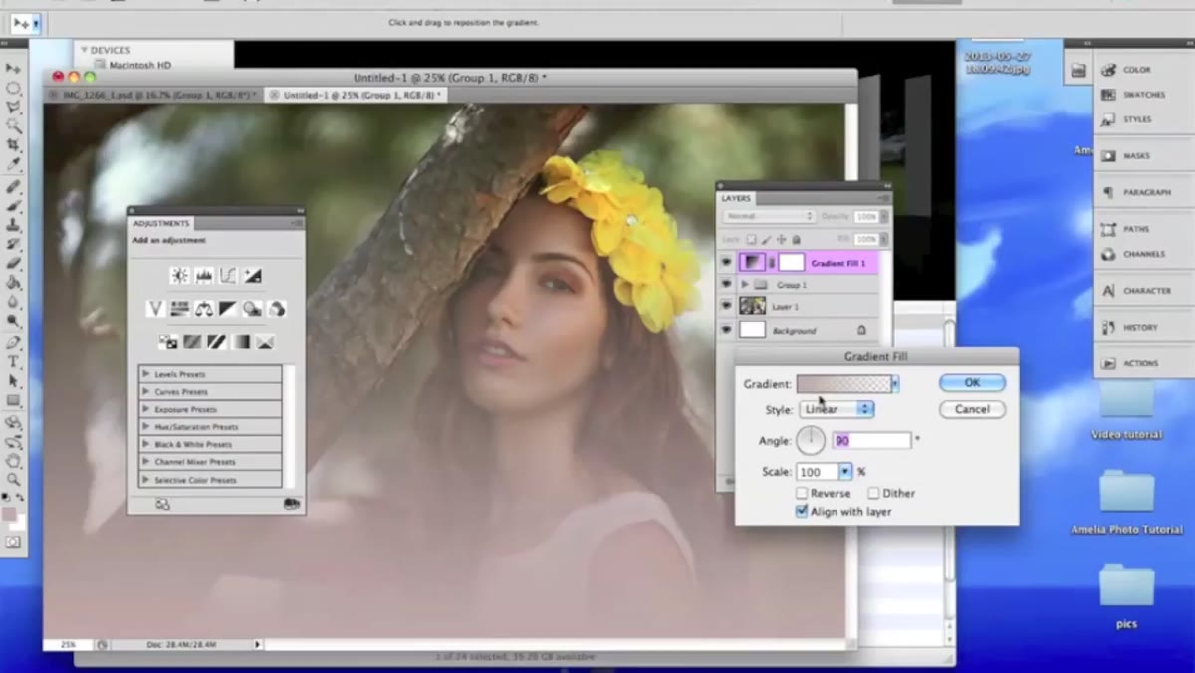Add a Black & White adjustment
1195x673 pixels.
click(x=228, y=309)
